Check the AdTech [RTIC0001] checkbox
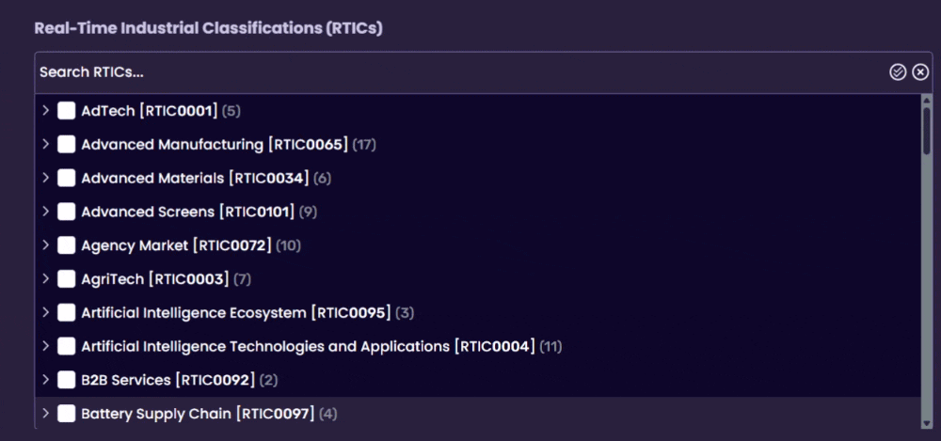The height and width of the screenshot is (441, 941). click(66, 111)
